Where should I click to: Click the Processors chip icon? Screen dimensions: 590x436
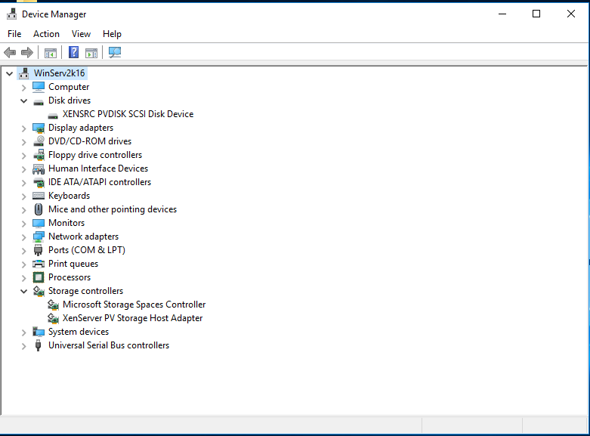39,277
